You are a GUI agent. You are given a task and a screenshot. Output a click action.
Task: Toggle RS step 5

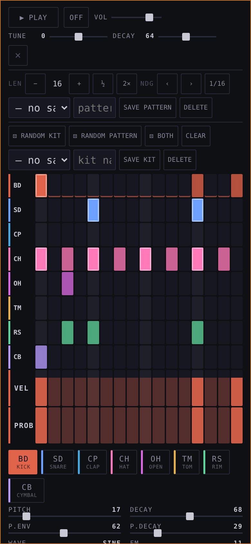tap(93, 333)
